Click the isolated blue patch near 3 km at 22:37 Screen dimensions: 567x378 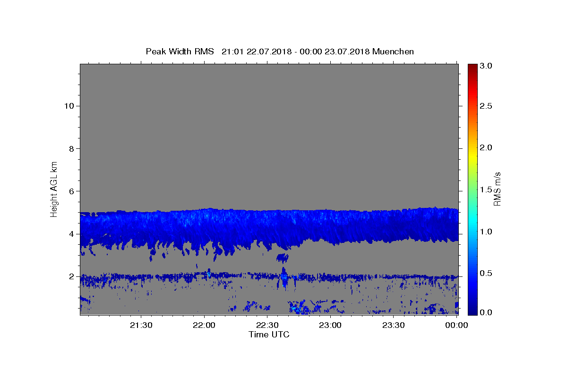tap(283, 258)
